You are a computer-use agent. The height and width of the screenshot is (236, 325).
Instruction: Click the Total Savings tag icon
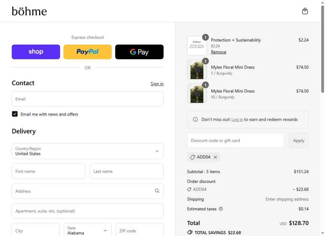click(x=190, y=232)
